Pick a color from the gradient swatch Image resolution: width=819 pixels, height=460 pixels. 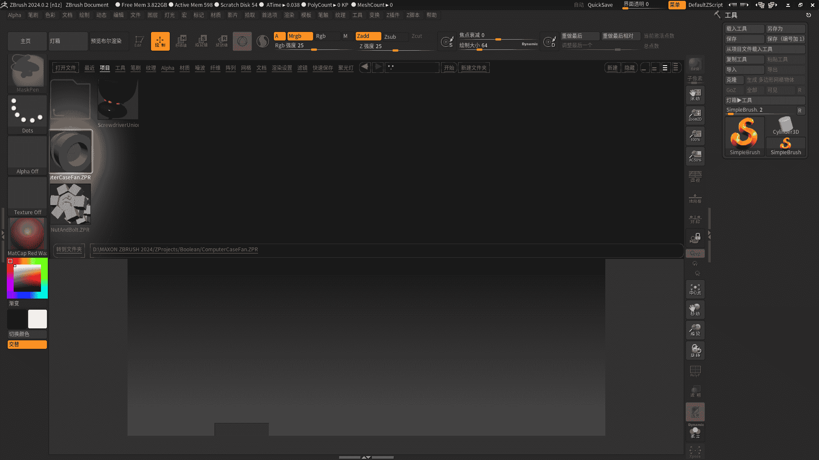(x=27, y=278)
